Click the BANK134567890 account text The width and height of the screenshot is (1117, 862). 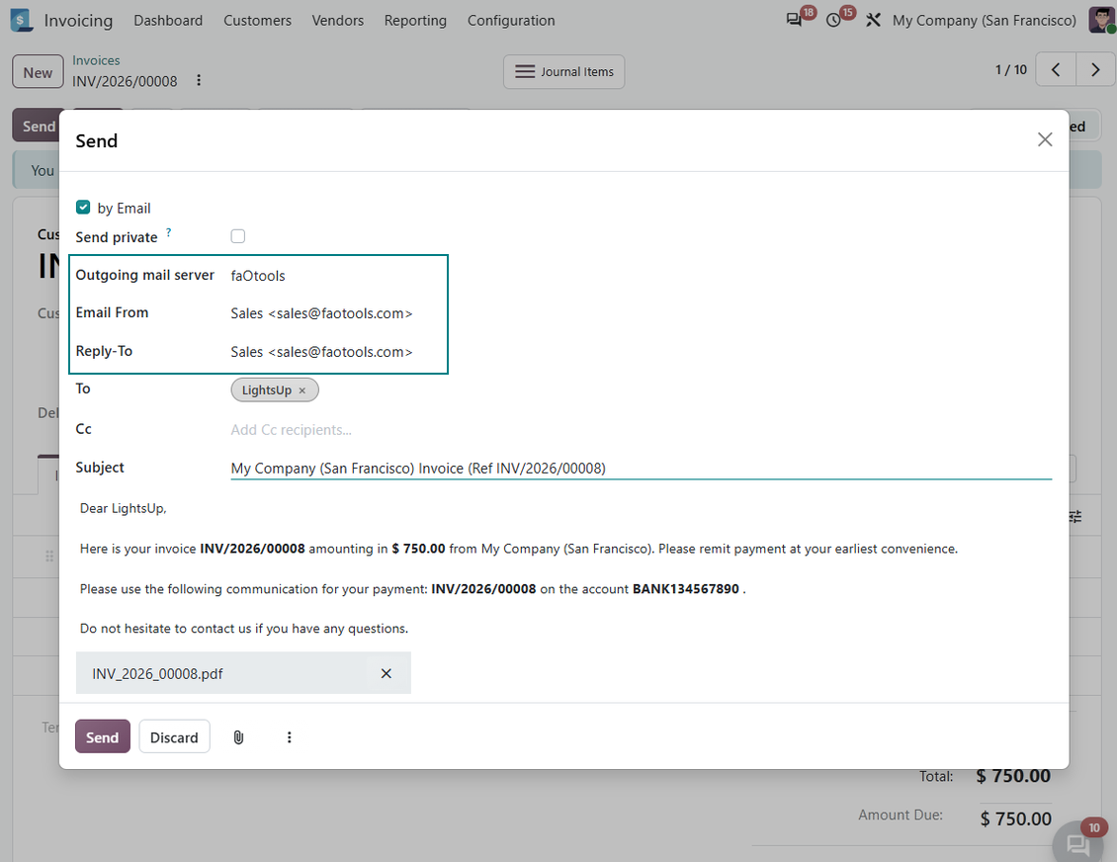685,589
